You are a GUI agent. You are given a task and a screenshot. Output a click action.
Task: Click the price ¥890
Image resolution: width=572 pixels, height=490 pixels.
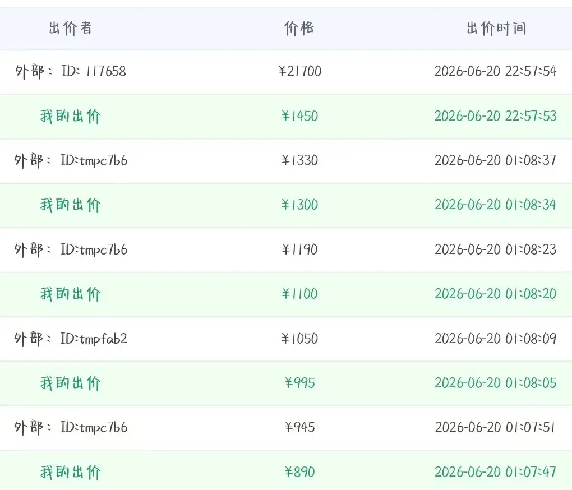tap(299, 472)
